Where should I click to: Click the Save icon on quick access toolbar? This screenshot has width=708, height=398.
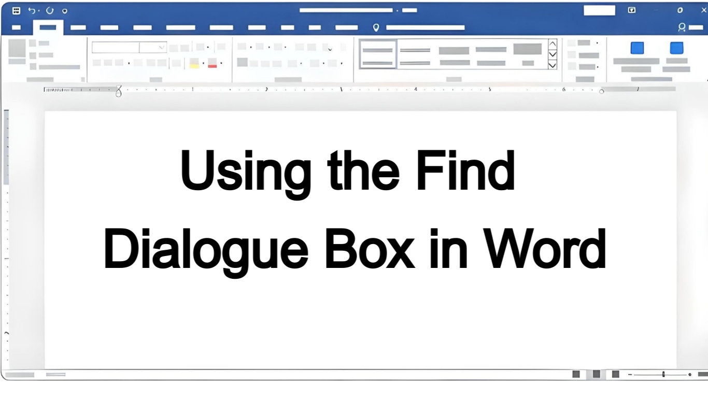pyautogui.click(x=16, y=10)
